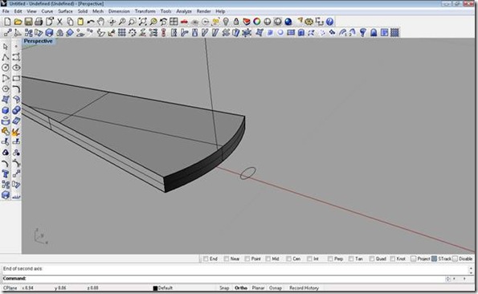Toggle the Project osnap checkbox
Image resolution: width=478 pixels, height=294 pixels.
pos(413,259)
